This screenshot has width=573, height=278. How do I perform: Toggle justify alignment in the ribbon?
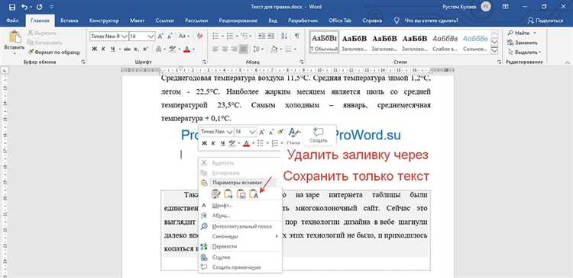[x=243, y=49]
